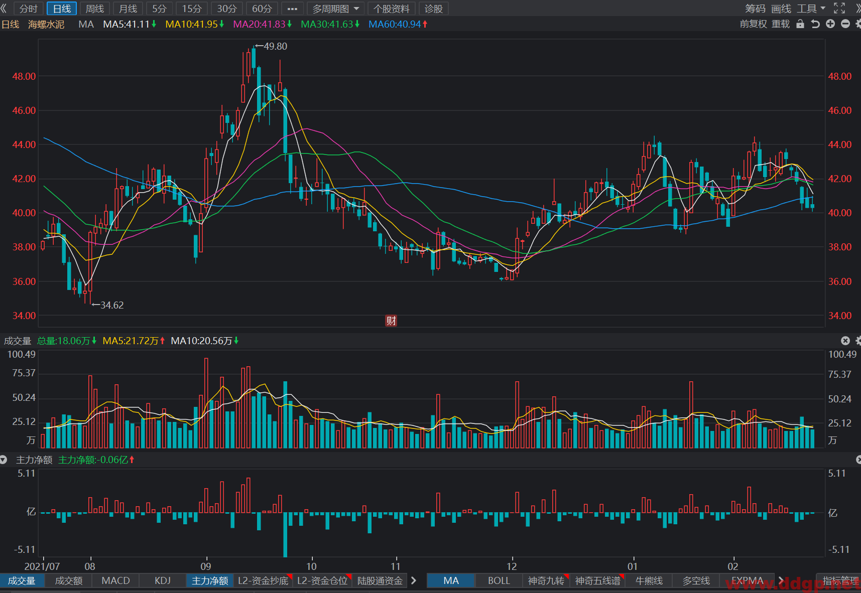
Task: Select L2-资金抄底 indicator tab
Action: tap(263, 580)
